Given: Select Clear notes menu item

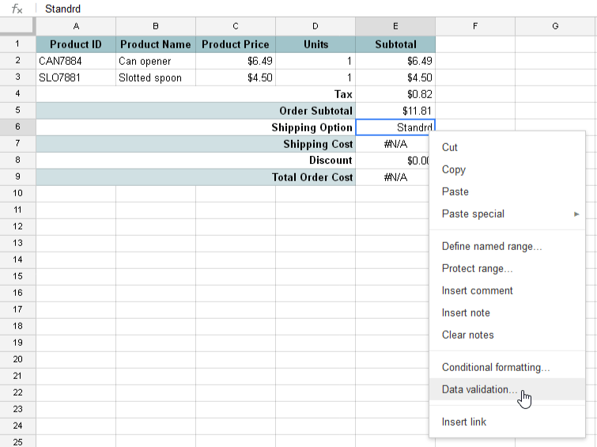Looking at the screenshot, I should click(468, 335).
